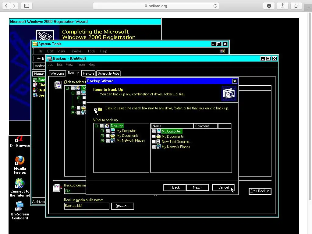The height and width of the screenshot is (234, 312).
Task: Open the View menu in System Tools window
Action: tap(61, 51)
